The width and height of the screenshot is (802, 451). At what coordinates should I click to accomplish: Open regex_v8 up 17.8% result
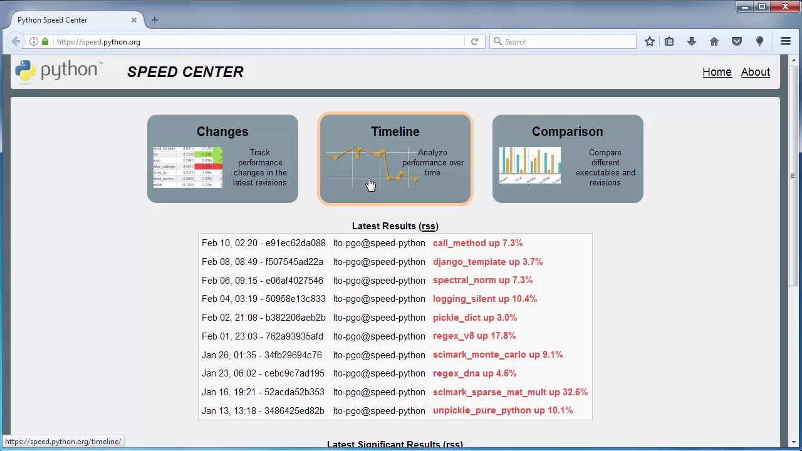tap(474, 336)
